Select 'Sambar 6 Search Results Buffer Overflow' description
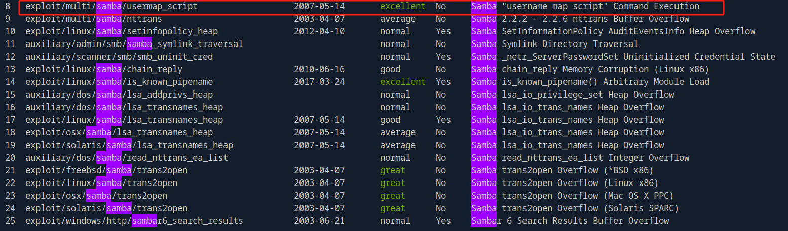788x231 pixels. click(x=570, y=221)
